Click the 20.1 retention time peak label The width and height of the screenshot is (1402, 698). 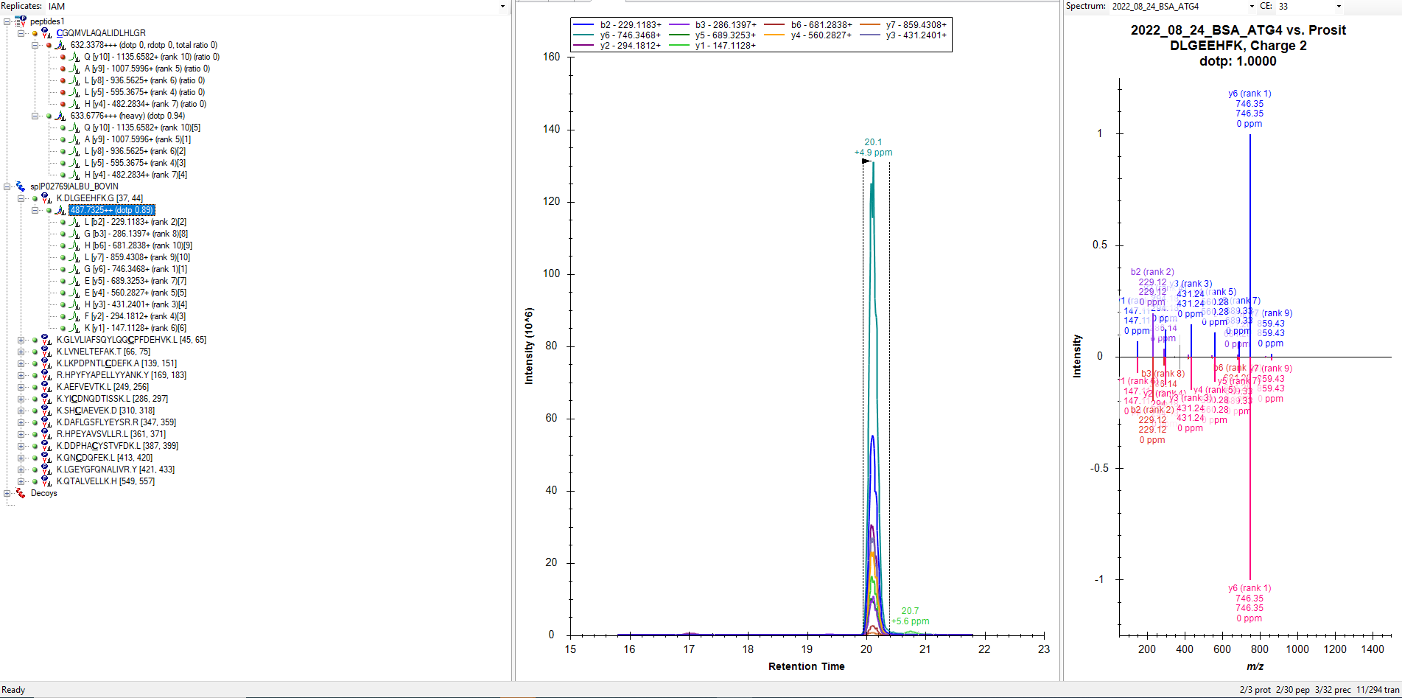click(x=873, y=142)
